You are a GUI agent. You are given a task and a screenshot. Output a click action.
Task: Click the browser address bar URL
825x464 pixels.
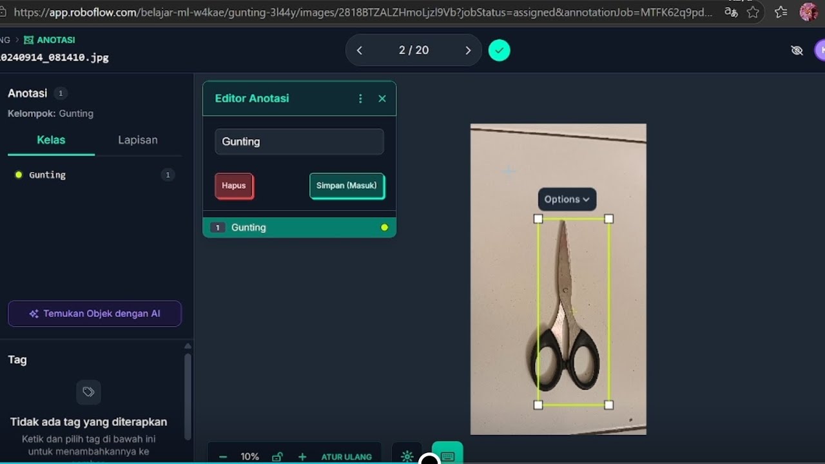click(364, 12)
